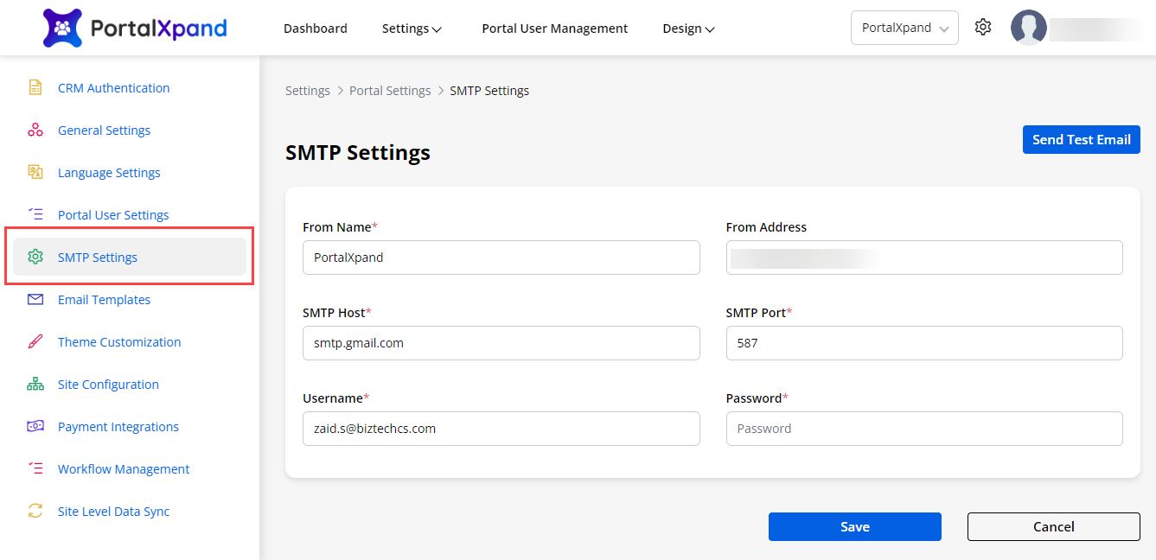1156x560 pixels.
Task: Click the General Settings icon in sidebar
Action: (35, 130)
